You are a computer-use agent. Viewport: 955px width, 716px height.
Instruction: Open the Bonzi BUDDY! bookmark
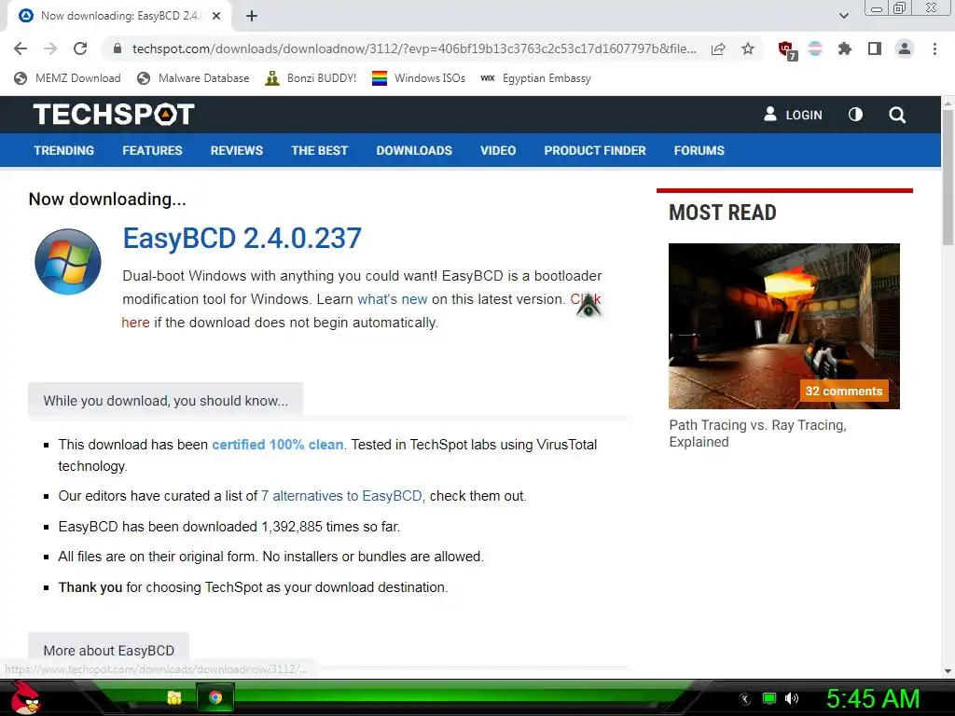tap(311, 78)
